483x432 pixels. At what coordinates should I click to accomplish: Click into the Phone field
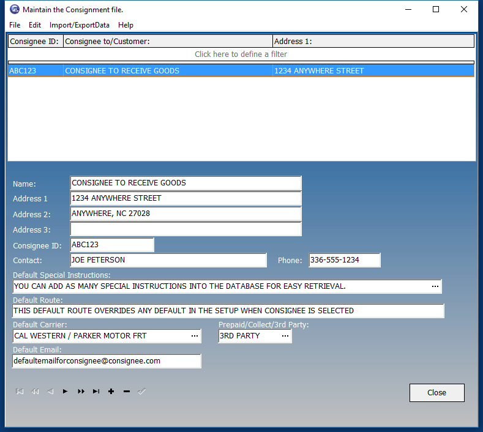point(345,260)
